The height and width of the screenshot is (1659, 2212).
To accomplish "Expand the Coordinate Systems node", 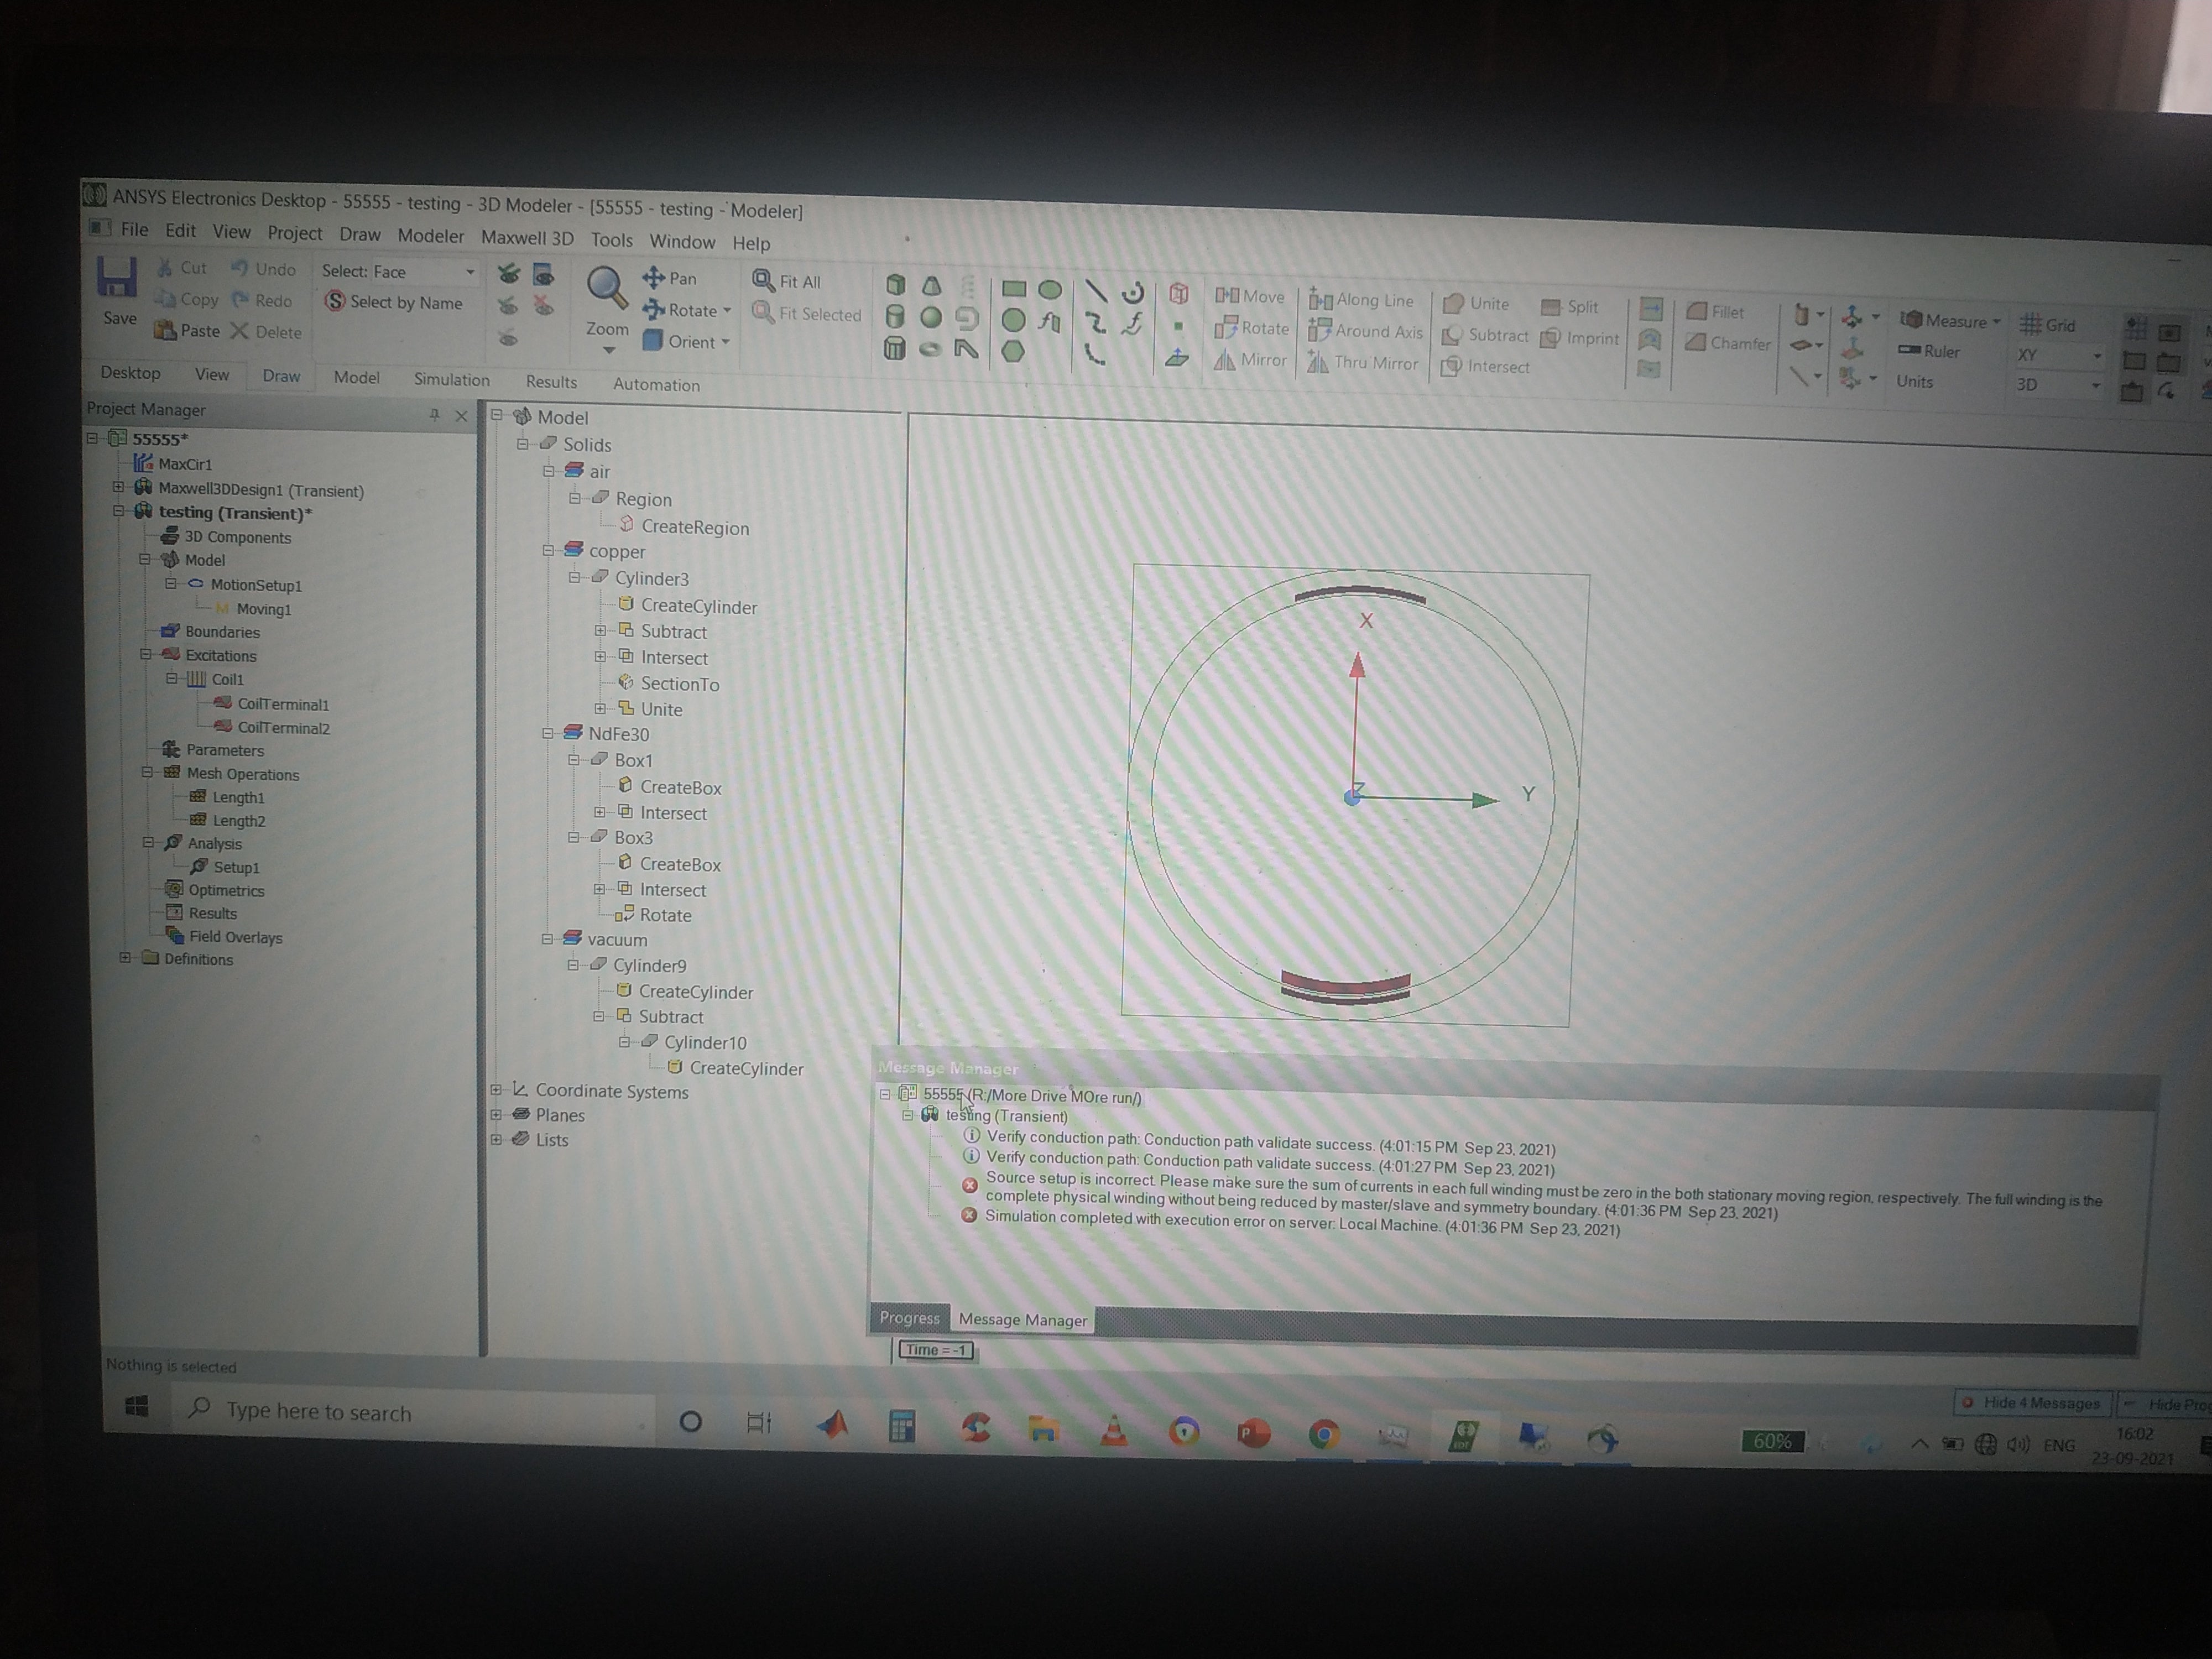I will [496, 1089].
